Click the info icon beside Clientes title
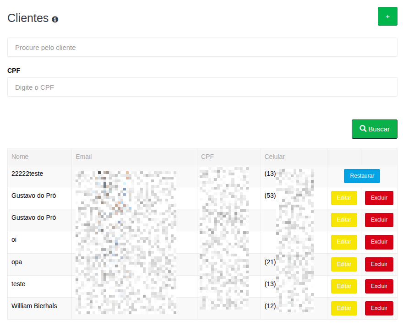The height and width of the screenshot is (326, 403). pyautogui.click(x=55, y=19)
